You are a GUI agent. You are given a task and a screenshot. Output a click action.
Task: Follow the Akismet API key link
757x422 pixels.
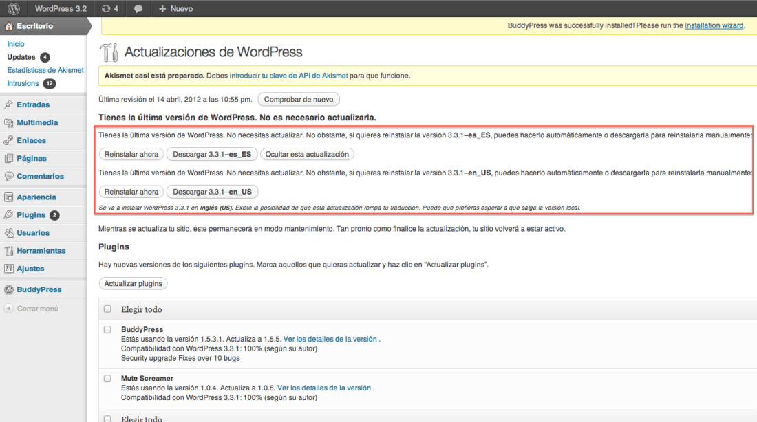tap(289, 76)
